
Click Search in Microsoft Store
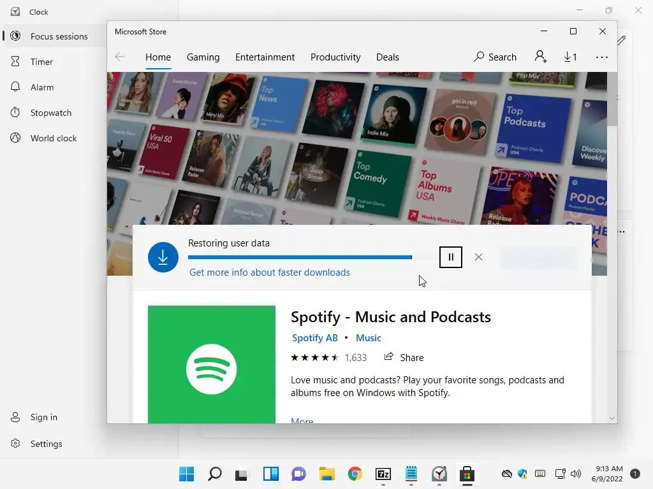point(495,57)
